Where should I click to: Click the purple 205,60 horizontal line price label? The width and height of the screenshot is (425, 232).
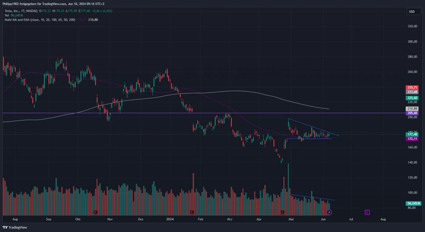(412, 113)
